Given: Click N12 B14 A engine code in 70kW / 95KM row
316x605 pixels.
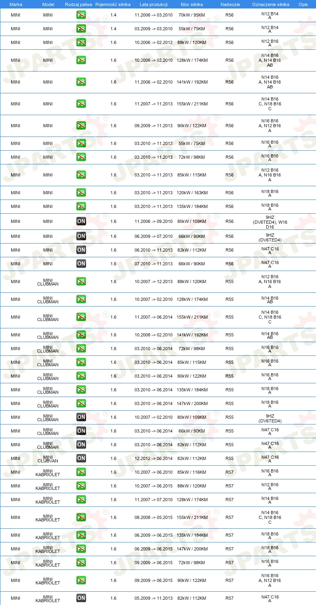Looking at the screenshot, I should pos(270,15).
